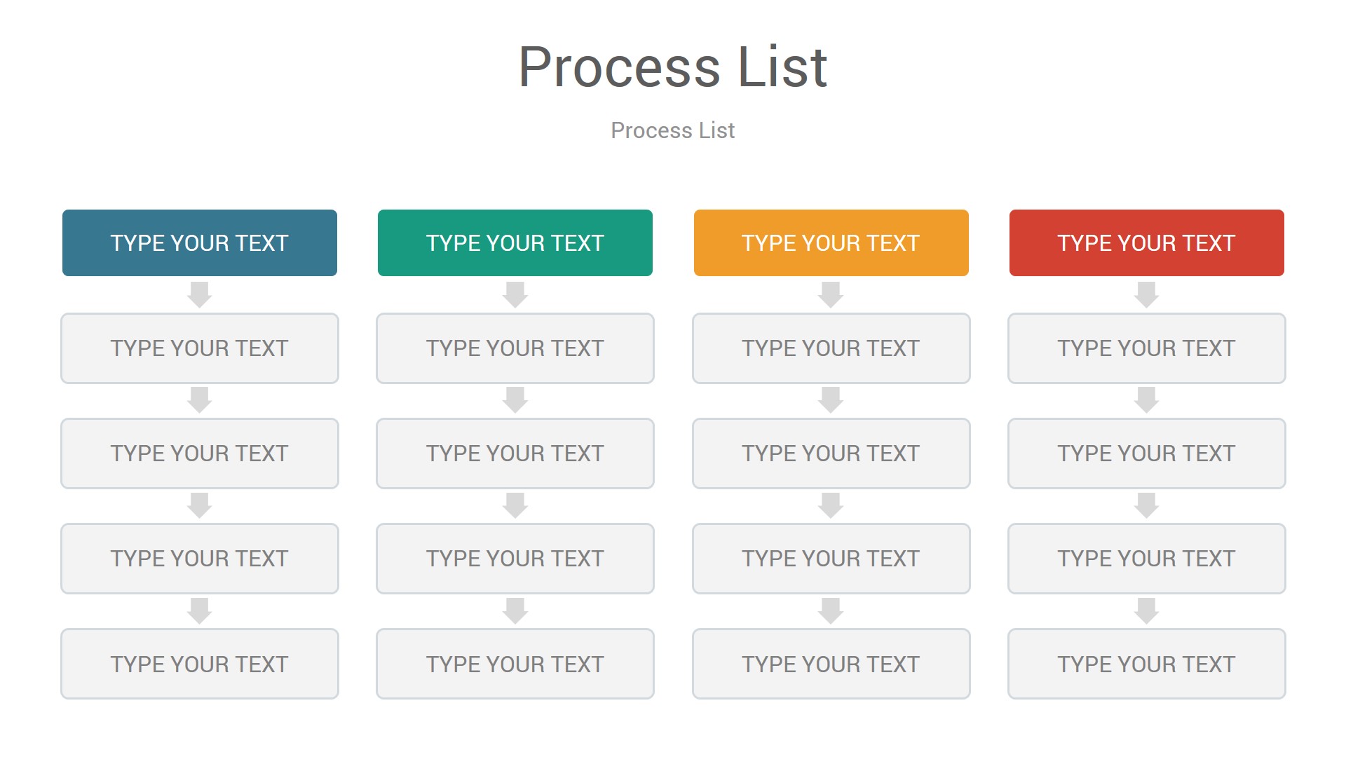Select the first gray box under the blue header

point(200,348)
